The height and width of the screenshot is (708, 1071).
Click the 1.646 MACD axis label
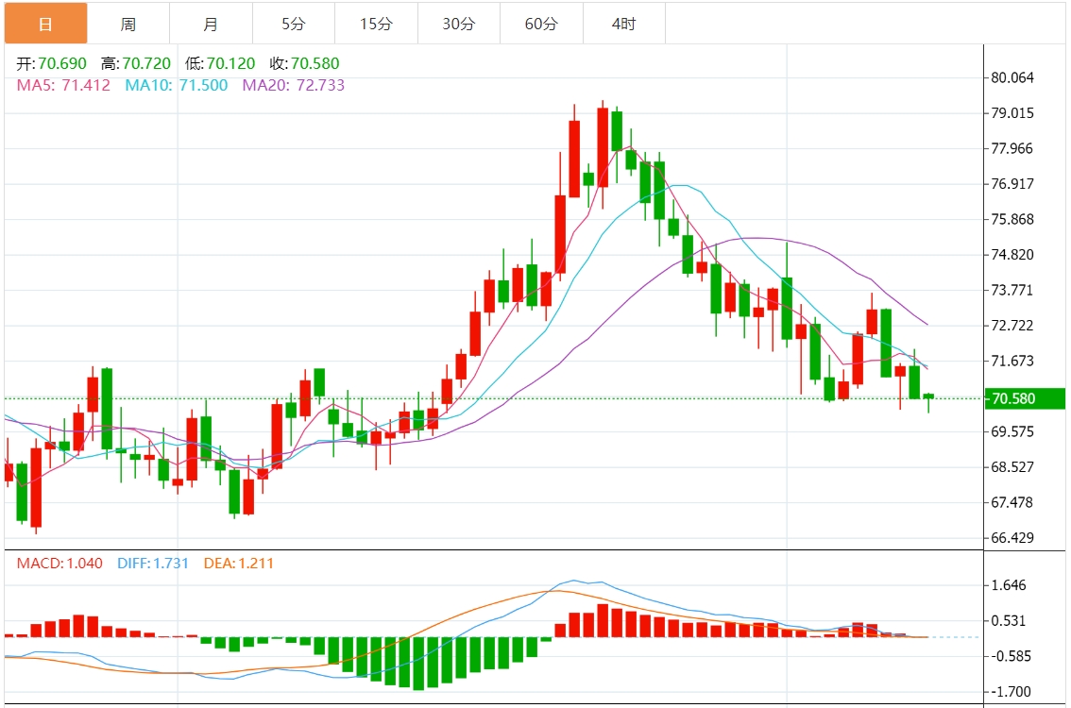point(1009,585)
